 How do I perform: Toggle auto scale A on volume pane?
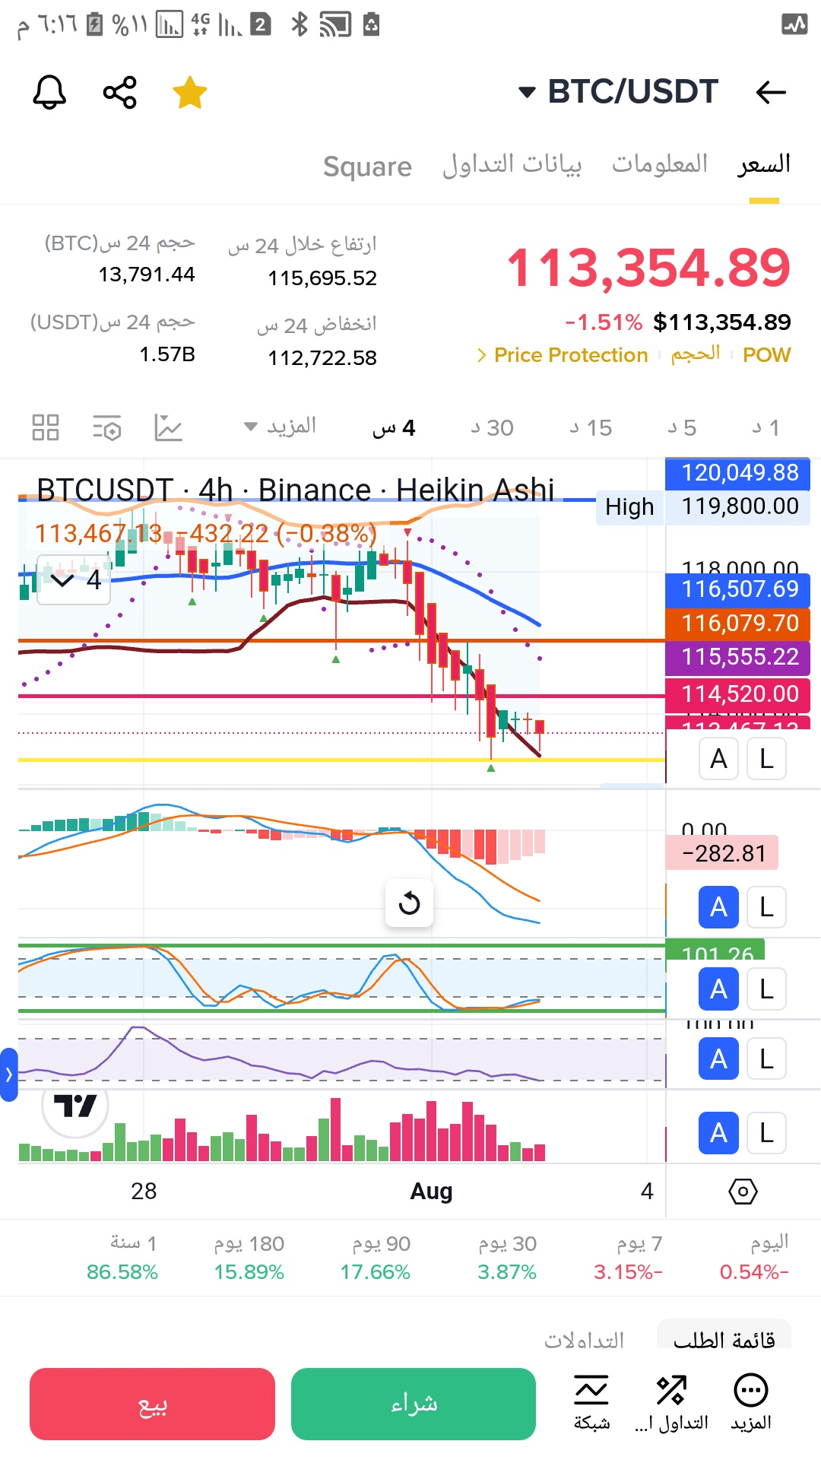click(718, 1133)
